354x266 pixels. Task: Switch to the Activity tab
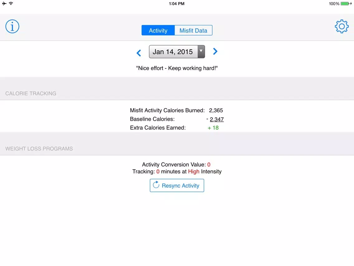point(158,30)
